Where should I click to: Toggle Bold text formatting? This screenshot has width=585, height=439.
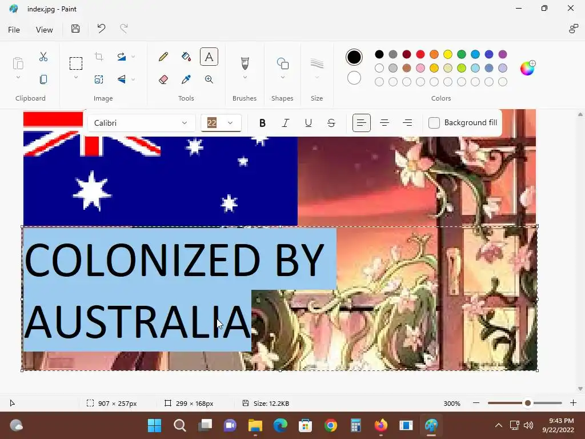point(262,123)
